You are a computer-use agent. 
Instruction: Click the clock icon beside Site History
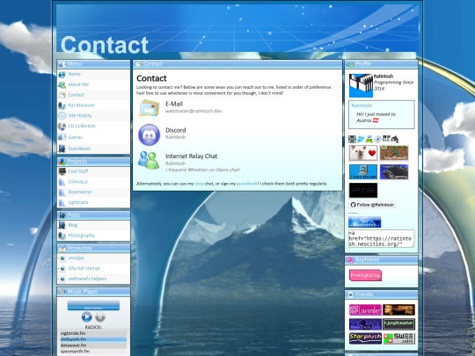(62, 116)
